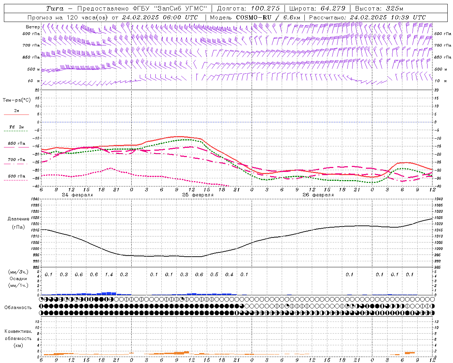This screenshot has height=363, width=453.
Task: Click the "26 февраля" date label
Action: 318,195
